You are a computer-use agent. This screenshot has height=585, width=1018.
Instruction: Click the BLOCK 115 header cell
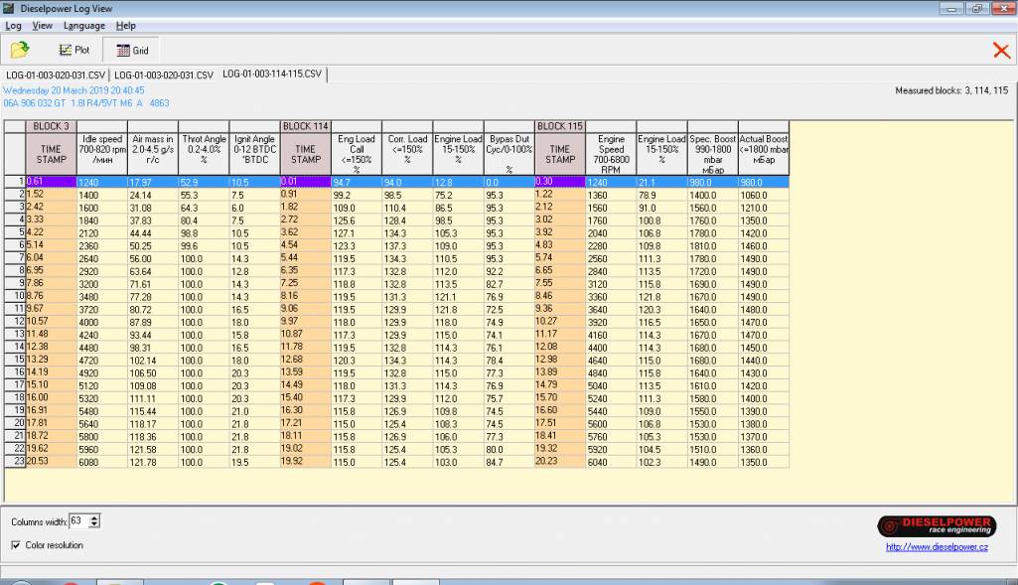click(559, 126)
